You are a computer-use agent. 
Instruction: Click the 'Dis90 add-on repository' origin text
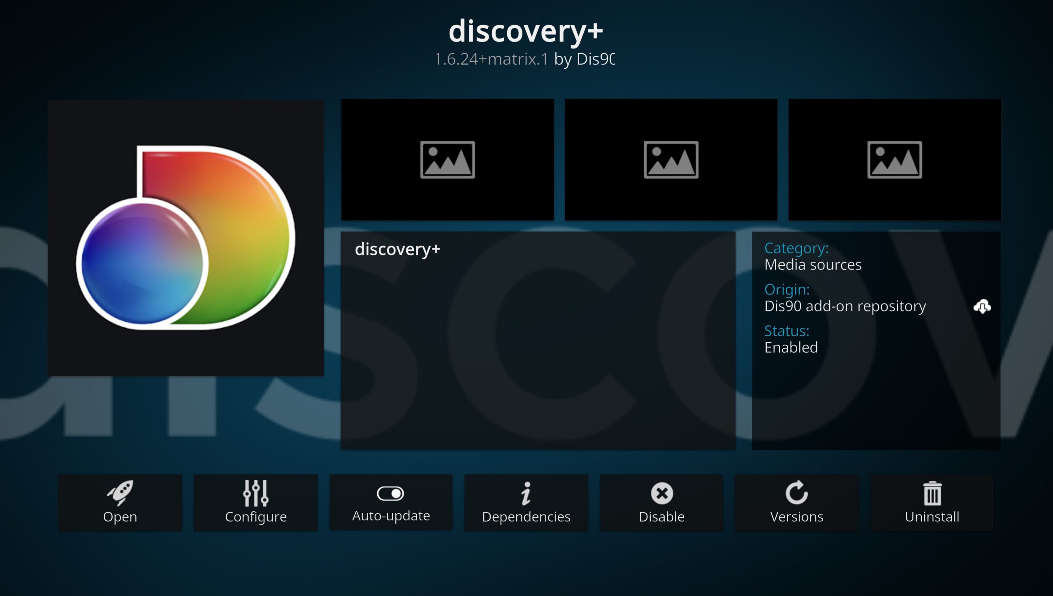[x=845, y=306]
